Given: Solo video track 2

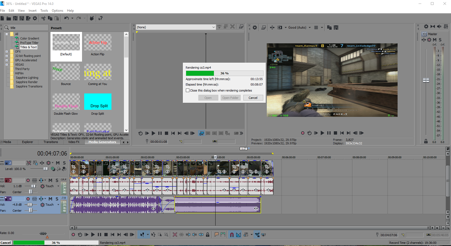Looking at the screenshot, I should pyautogui.click(x=64, y=163).
